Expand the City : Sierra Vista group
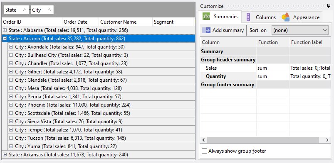 click(11, 122)
